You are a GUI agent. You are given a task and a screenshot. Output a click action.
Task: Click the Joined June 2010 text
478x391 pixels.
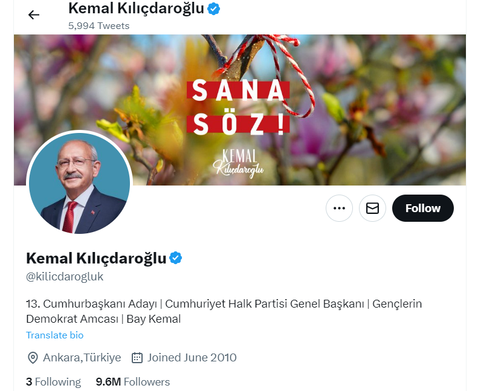[192, 358]
